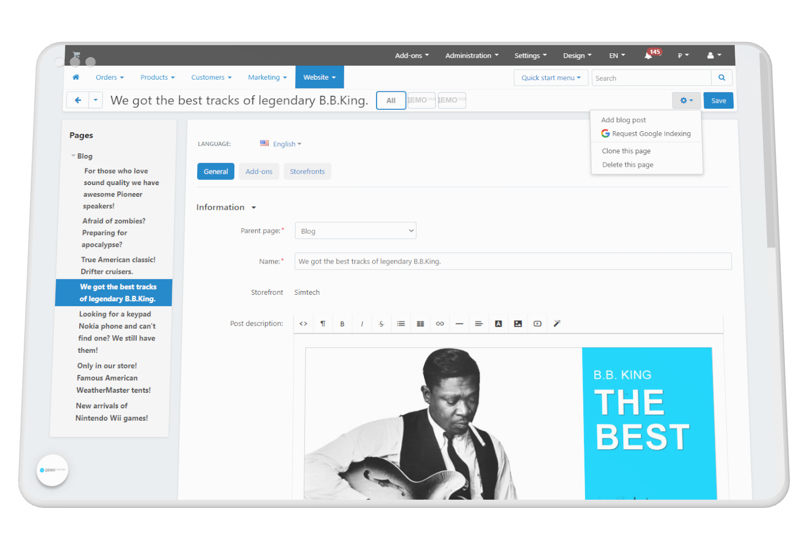Click the Blog page in tree
The image size is (808, 538).
[85, 156]
